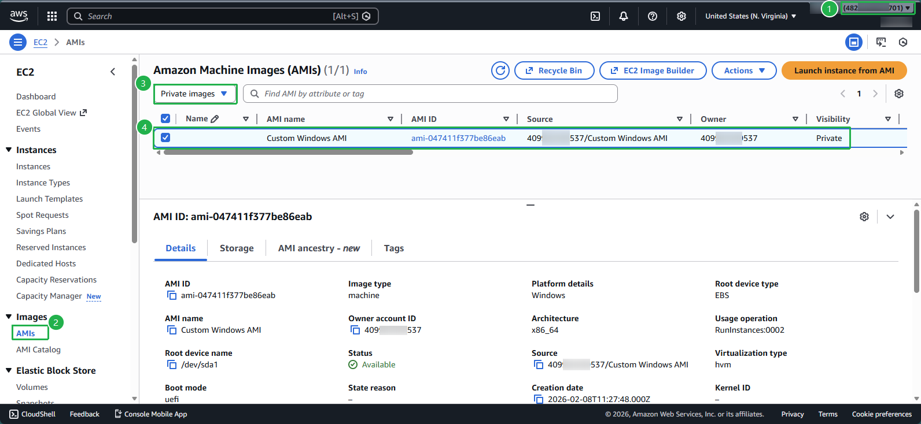Open table preferences gear icon
The height and width of the screenshot is (424, 921).
tap(899, 94)
